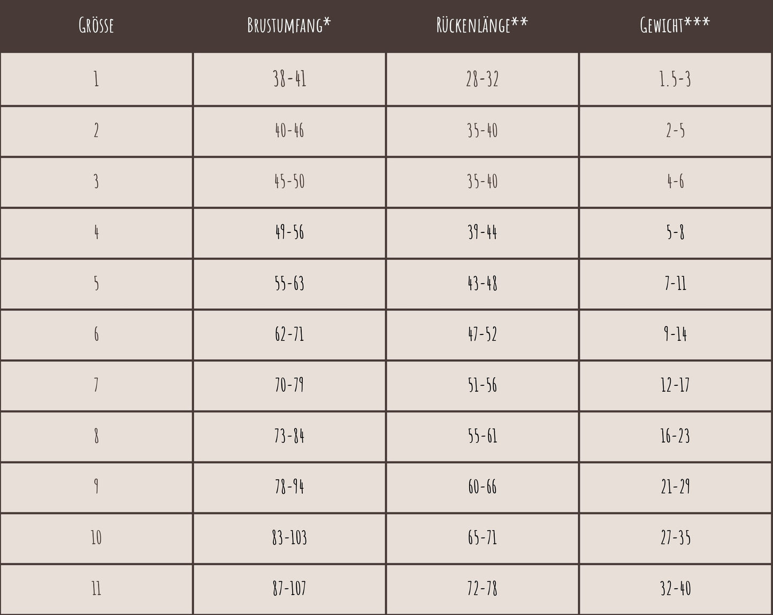Select the cell showing 49-56

[x=289, y=232]
